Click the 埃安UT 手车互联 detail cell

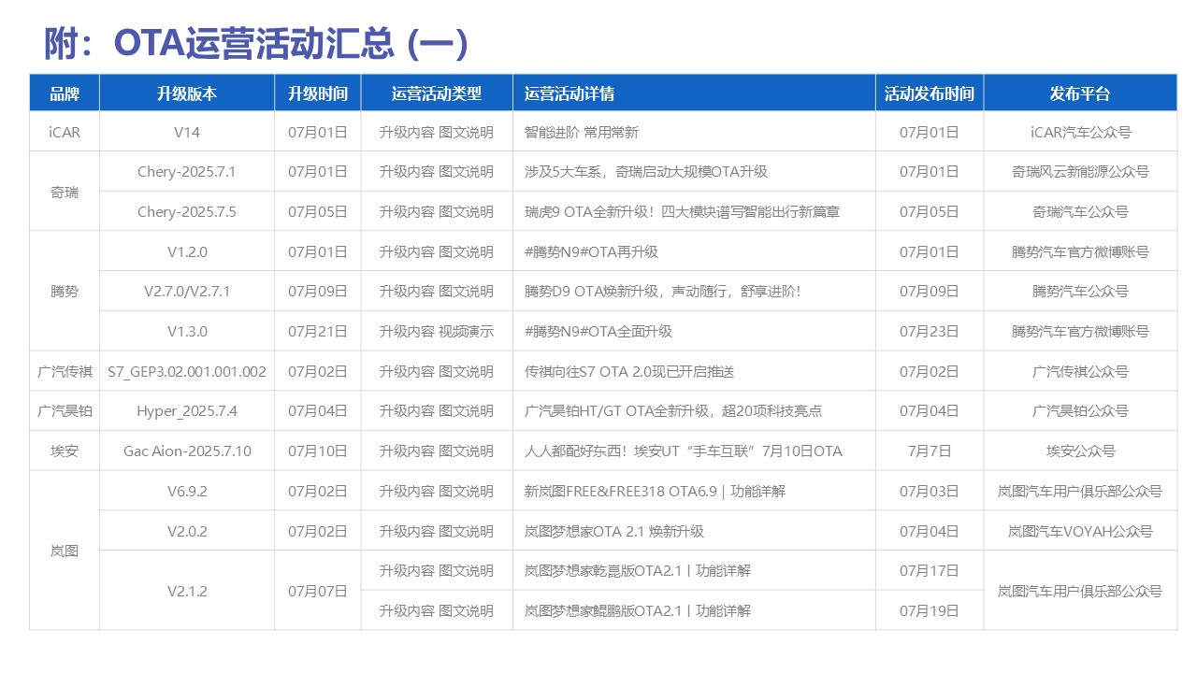coord(694,451)
